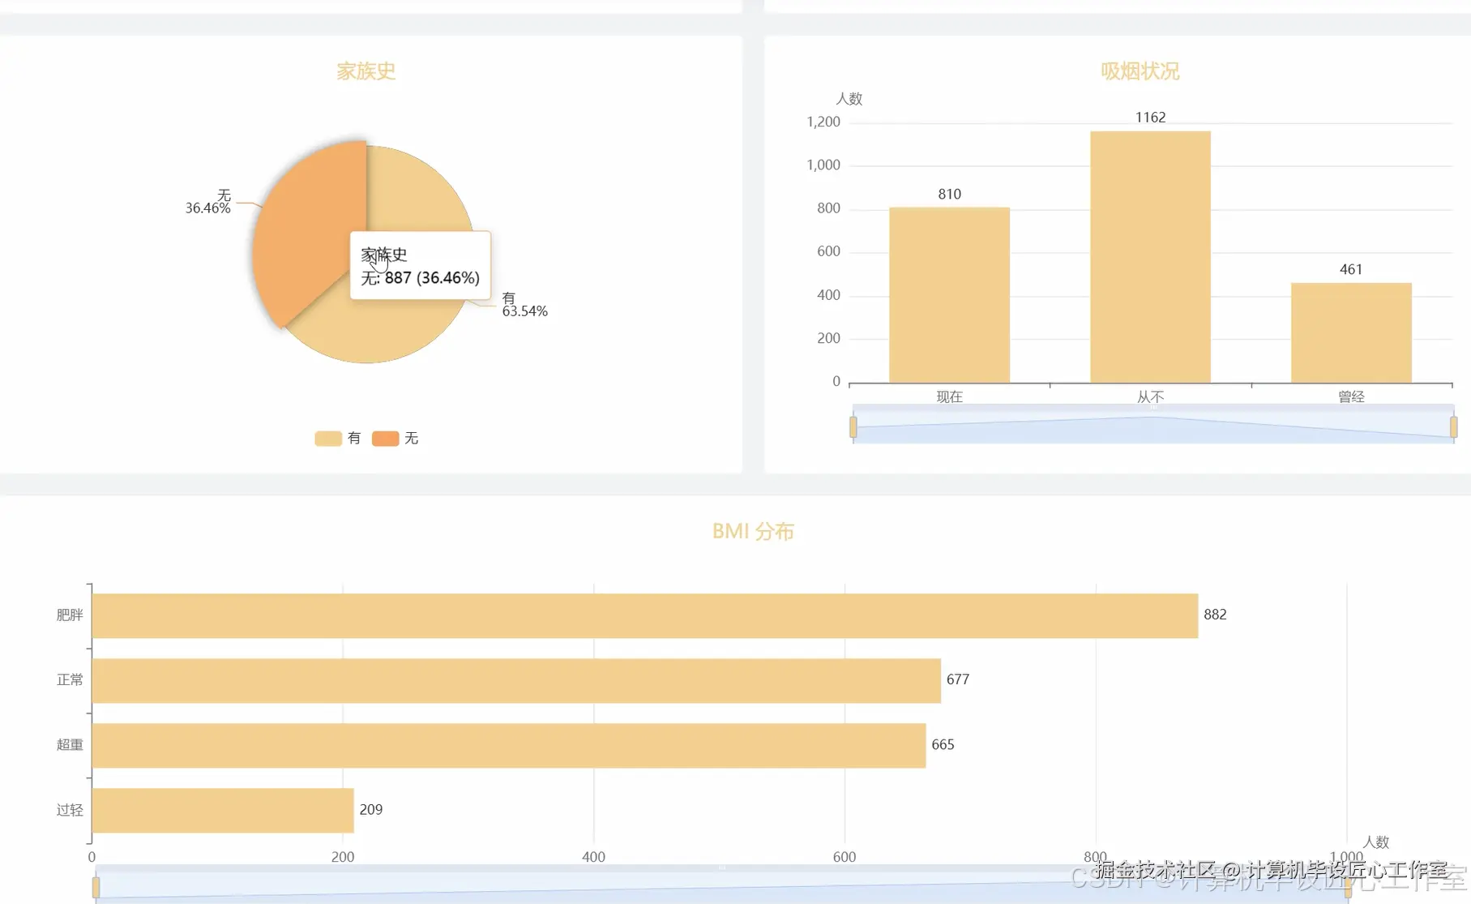
Task: Click the left handle of the smoking chart zoom slider
Action: [853, 427]
